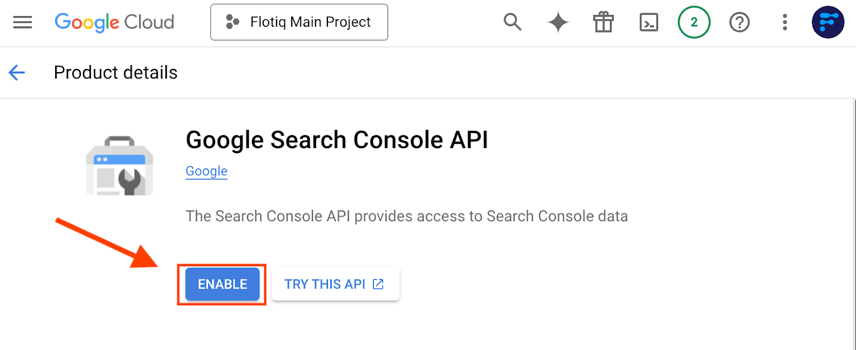The width and height of the screenshot is (856, 350).
Task: Open the three-dot settings menu
Action: [x=785, y=22]
